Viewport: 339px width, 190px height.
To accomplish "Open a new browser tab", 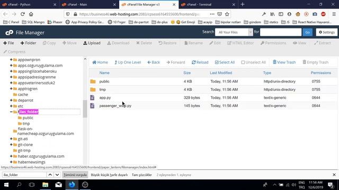I will click(243, 4).
